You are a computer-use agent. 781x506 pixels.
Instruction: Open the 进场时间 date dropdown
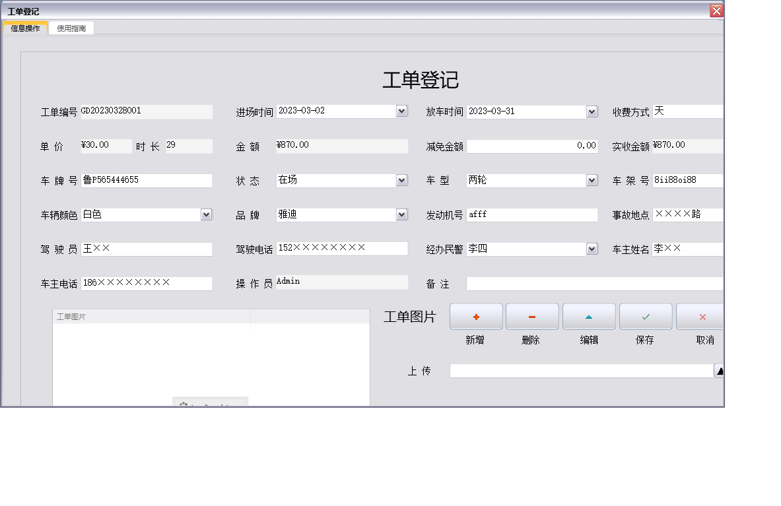[x=401, y=111]
